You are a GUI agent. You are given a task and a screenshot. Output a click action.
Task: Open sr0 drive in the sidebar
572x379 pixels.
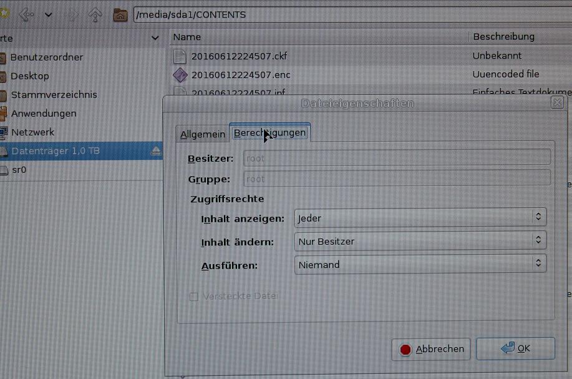click(x=19, y=170)
